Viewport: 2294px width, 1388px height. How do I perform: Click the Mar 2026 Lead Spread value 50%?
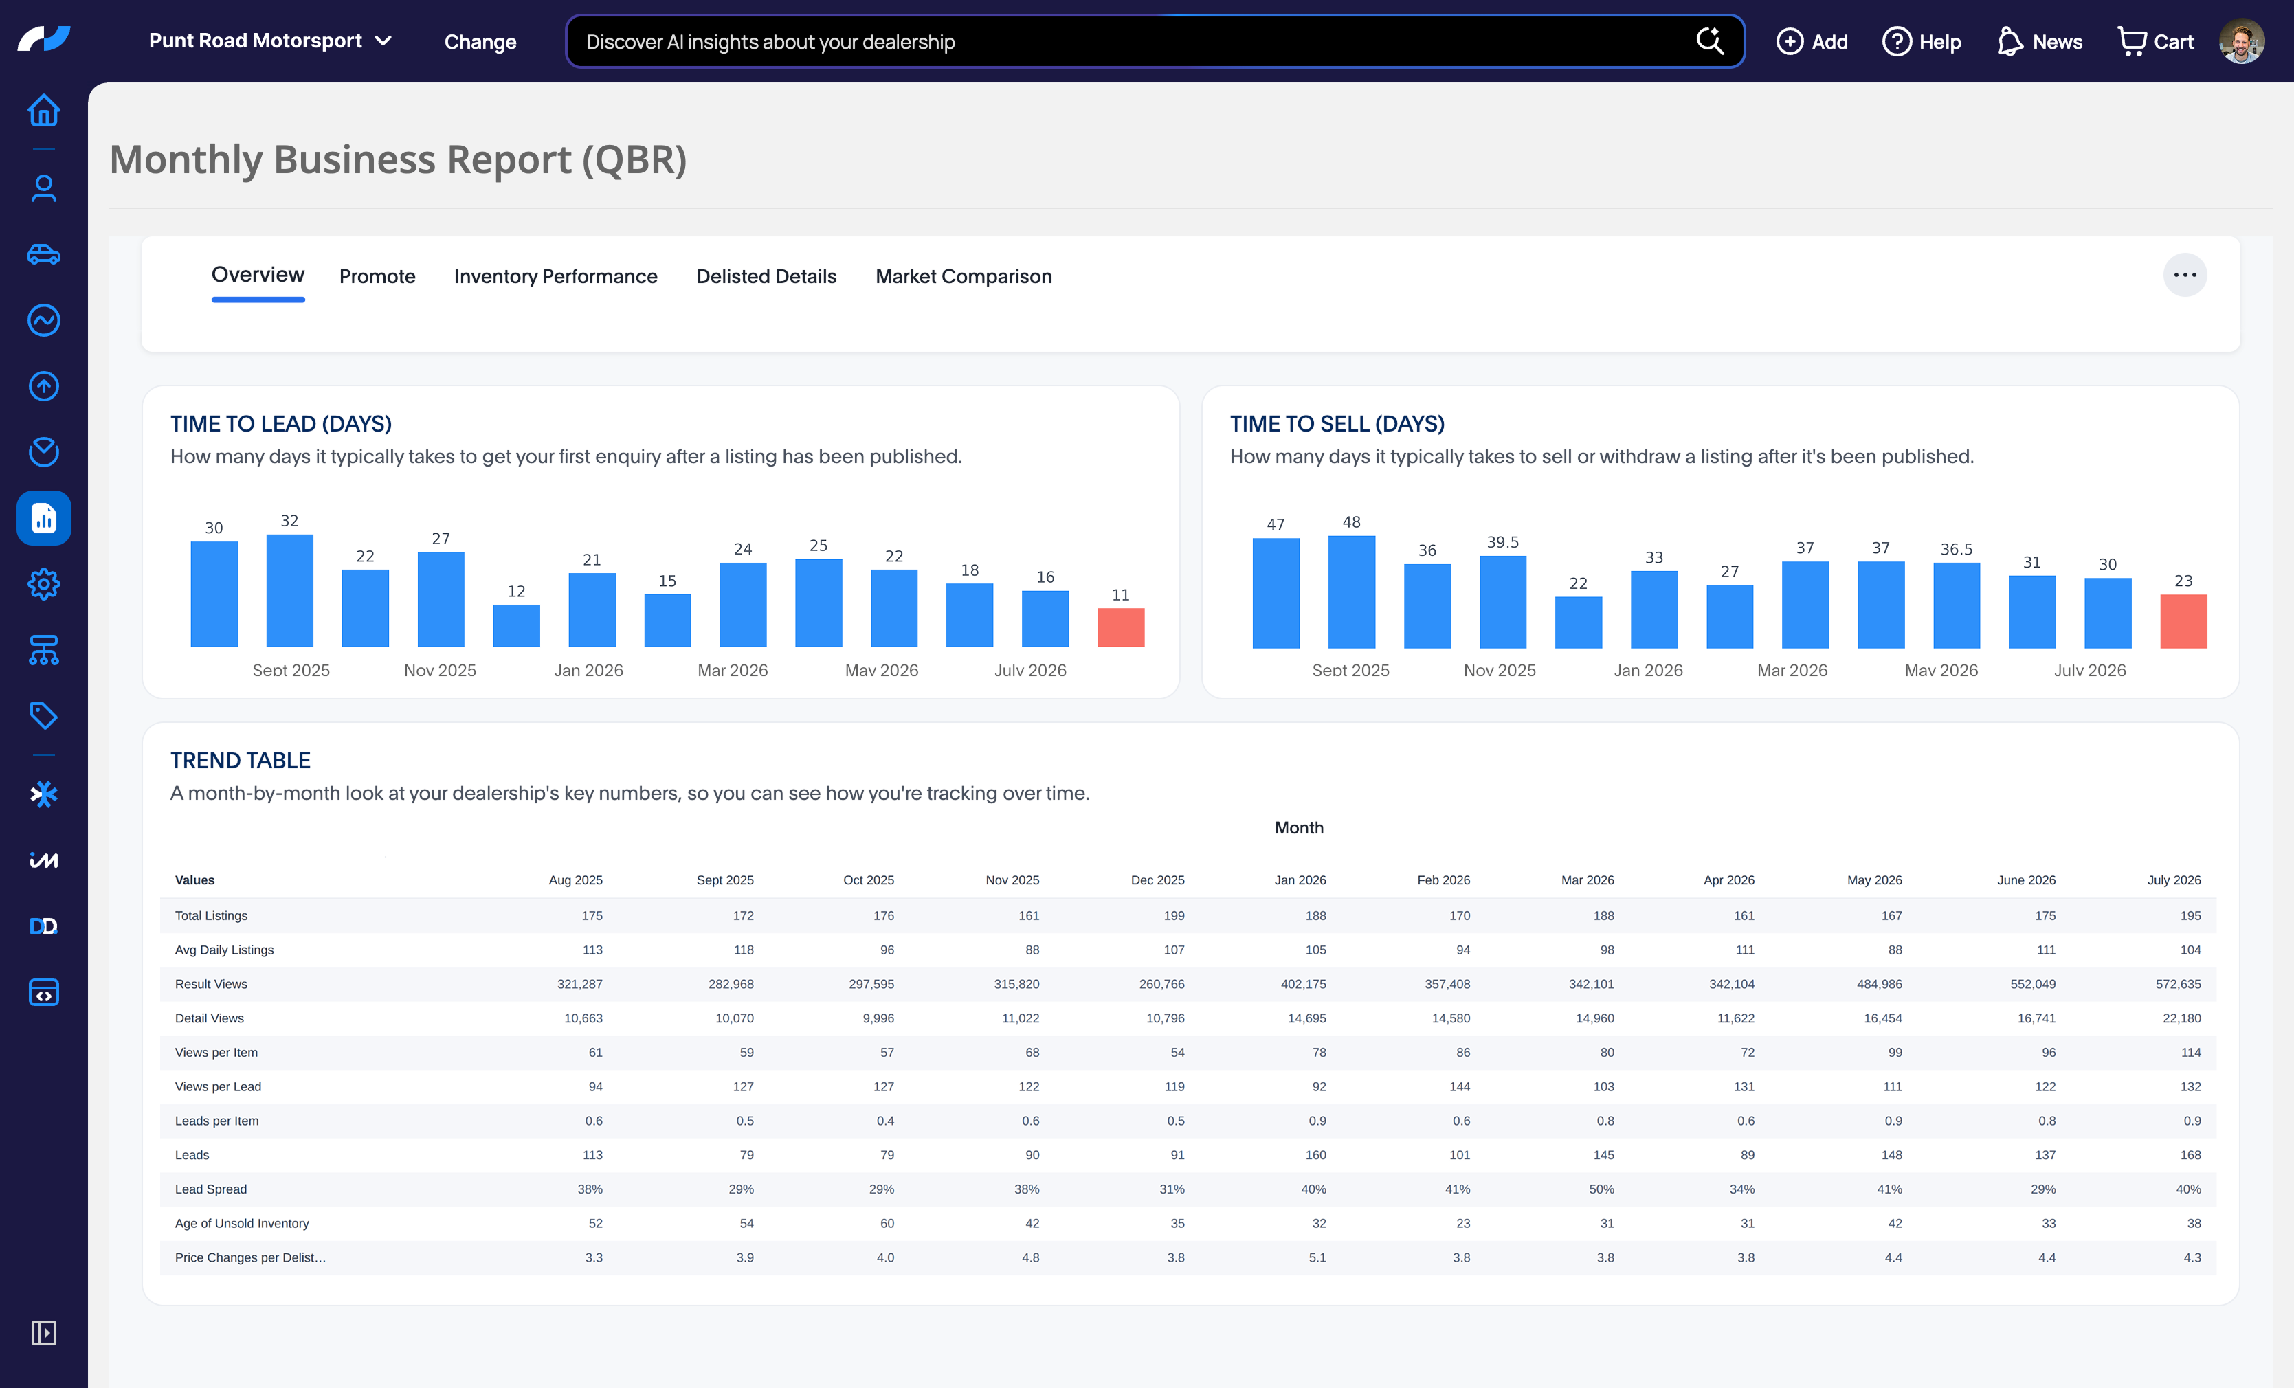[x=1601, y=1189]
